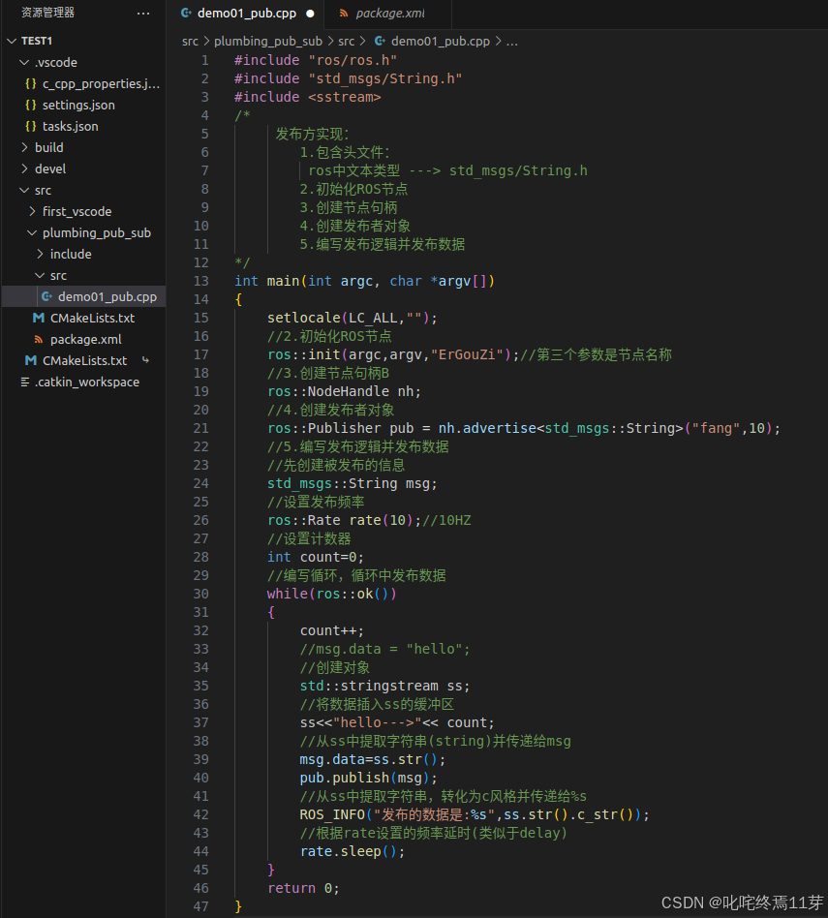Click the XML icon on the package.xml tab
This screenshot has width=828, height=918.
click(x=344, y=14)
